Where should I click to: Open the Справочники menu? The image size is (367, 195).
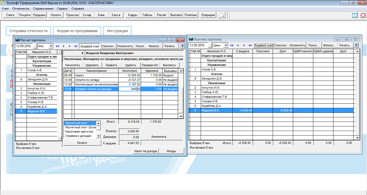[43, 9]
